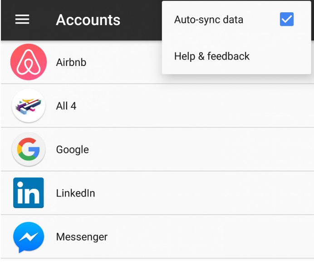This screenshot has height=277, width=314.
Task: Tap the All 4 logo icon
Action: 29,106
